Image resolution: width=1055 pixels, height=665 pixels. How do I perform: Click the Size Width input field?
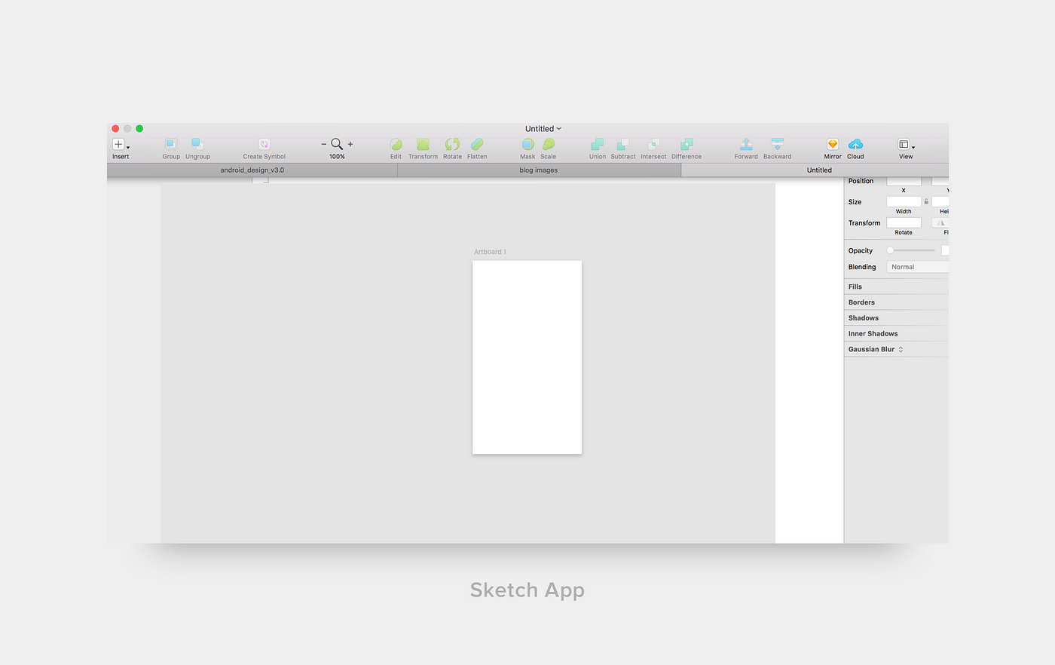904,201
